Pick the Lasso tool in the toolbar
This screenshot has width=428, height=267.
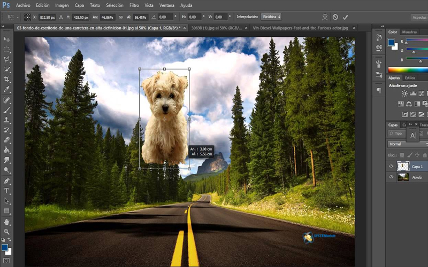pyautogui.click(x=7, y=59)
